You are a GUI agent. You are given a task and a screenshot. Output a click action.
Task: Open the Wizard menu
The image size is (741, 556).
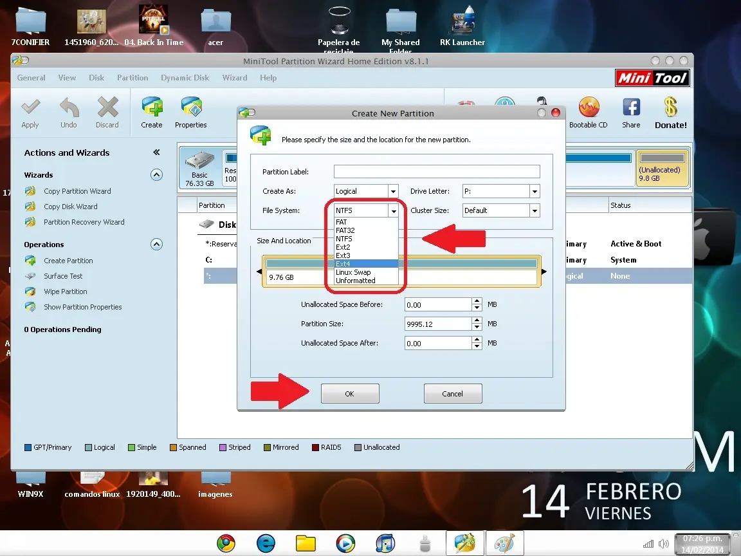click(235, 77)
